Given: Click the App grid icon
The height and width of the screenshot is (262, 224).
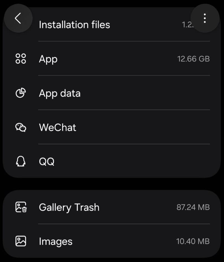Looking at the screenshot, I should (x=21, y=59).
